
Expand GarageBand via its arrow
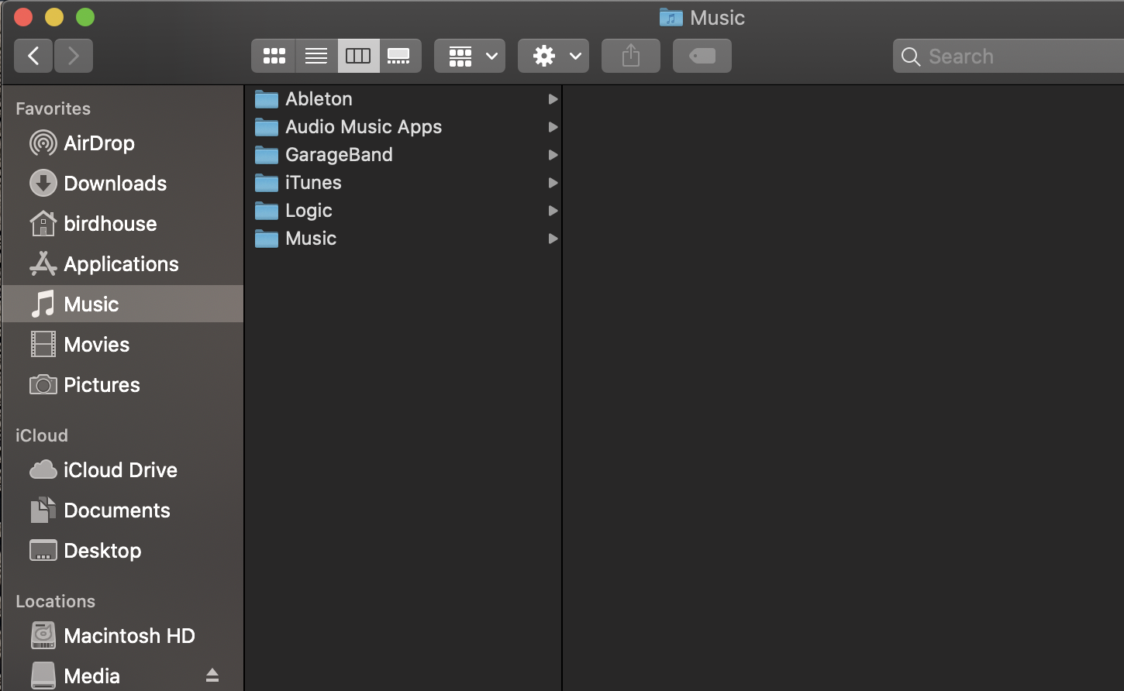pyautogui.click(x=553, y=155)
